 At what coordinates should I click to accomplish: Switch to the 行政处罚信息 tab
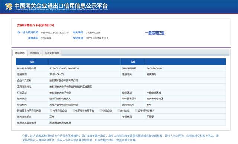(52, 53)
